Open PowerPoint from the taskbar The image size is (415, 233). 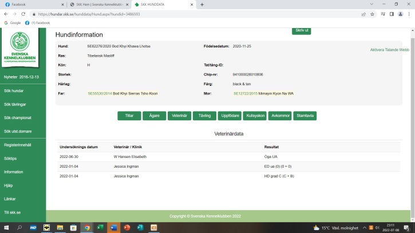(x=127, y=228)
